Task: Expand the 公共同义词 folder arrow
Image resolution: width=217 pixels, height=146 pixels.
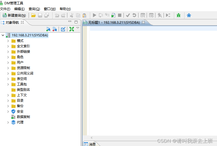Action: [x=8, y=73]
